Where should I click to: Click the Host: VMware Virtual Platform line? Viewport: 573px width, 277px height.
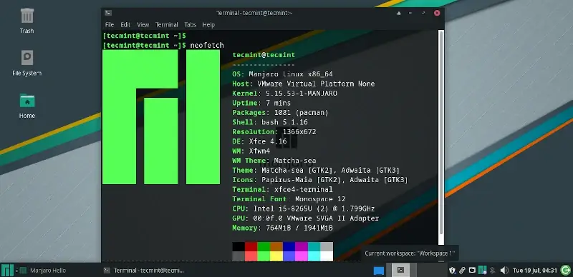(303, 84)
